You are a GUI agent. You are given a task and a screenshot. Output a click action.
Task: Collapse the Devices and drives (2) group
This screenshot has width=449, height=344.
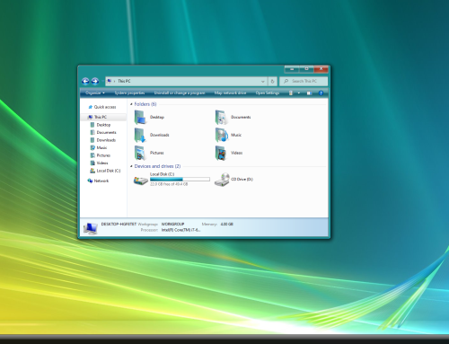coord(131,166)
